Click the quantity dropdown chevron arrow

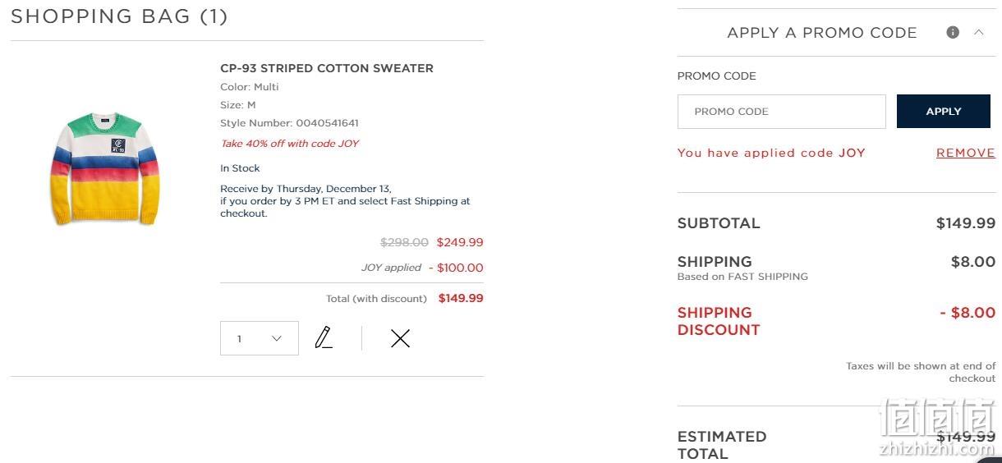[277, 338]
